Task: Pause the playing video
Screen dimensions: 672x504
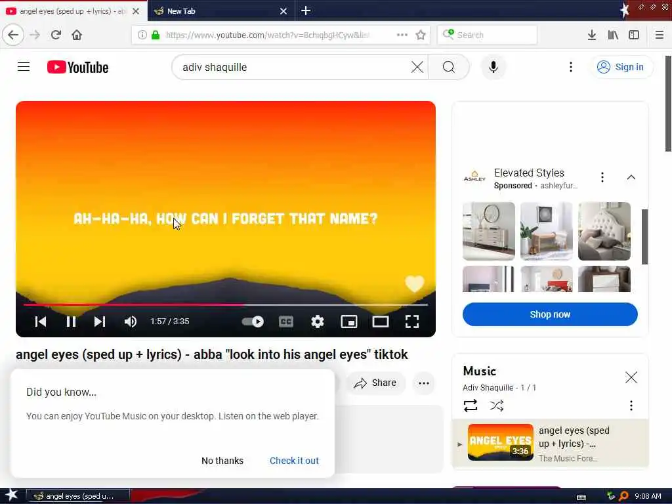Action: [x=71, y=322]
